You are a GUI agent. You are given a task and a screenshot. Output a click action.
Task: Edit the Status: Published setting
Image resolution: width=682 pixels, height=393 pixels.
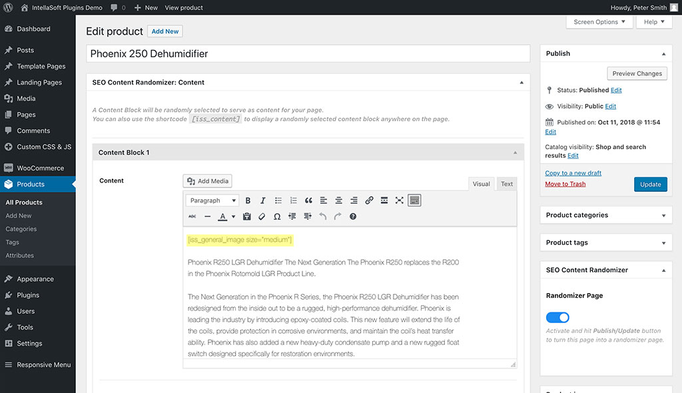(616, 90)
